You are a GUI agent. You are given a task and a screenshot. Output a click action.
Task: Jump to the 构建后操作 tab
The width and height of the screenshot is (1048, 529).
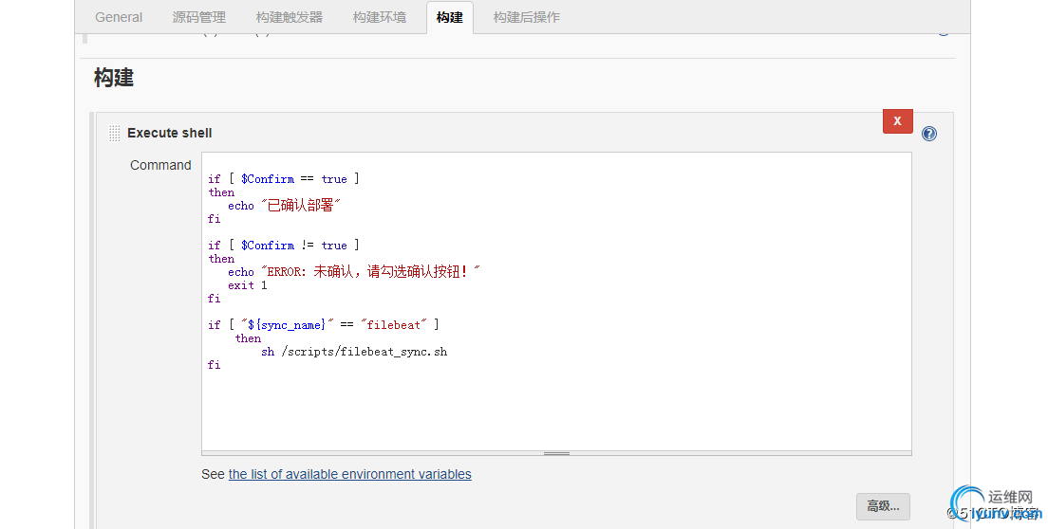(x=527, y=17)
